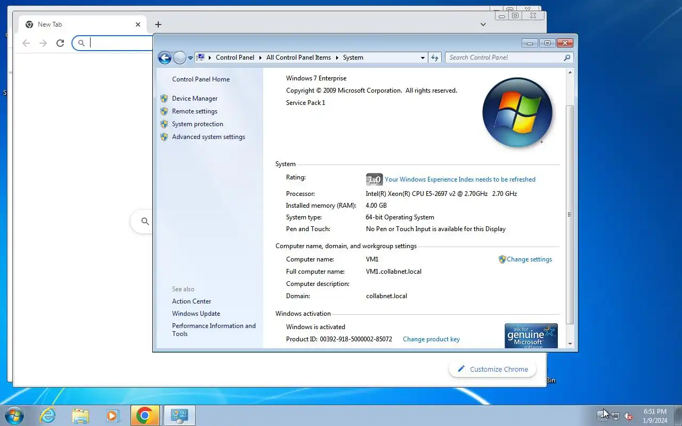Click Show desktop button at taskbar end
Viewport: 682px width, 426px height.
[678, 415]
